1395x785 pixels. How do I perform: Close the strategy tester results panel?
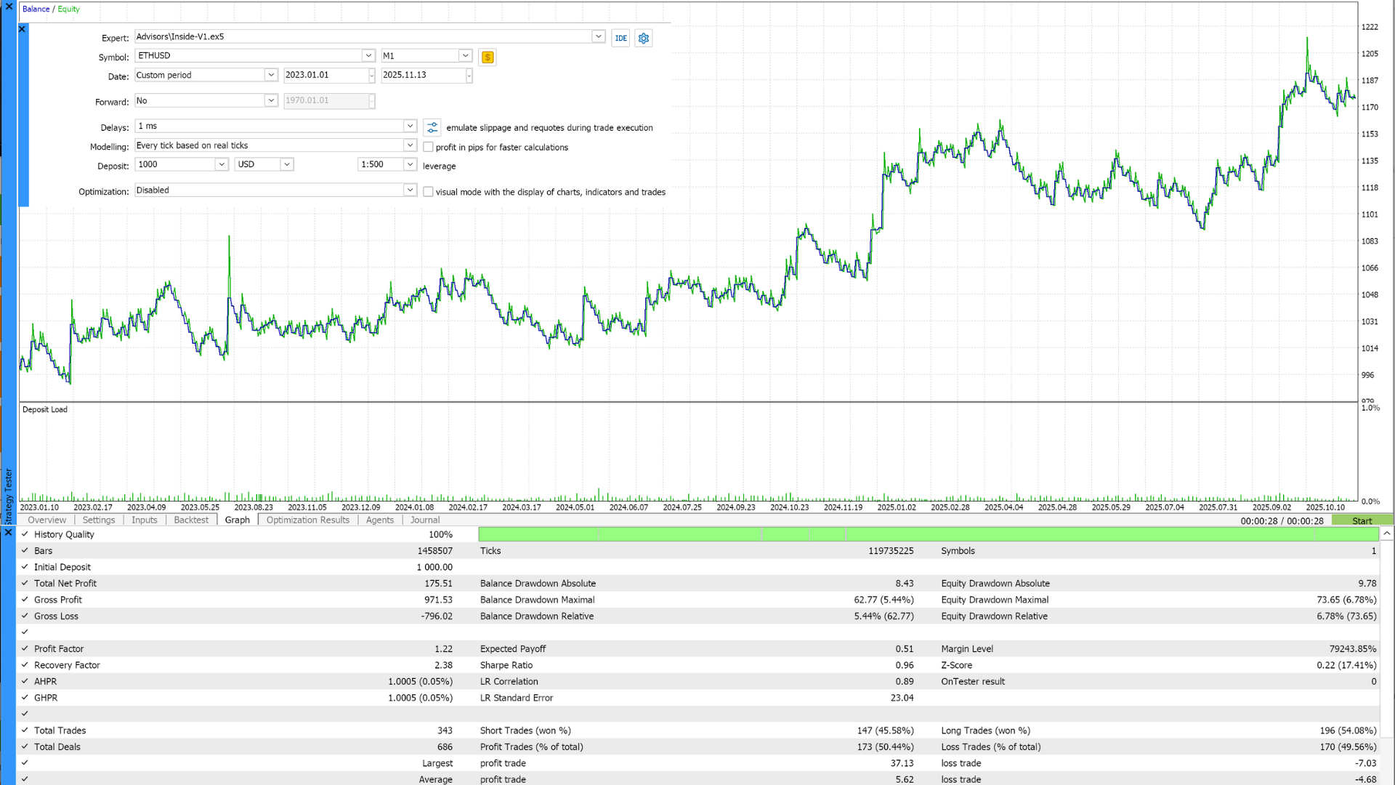tap(8, 532)
